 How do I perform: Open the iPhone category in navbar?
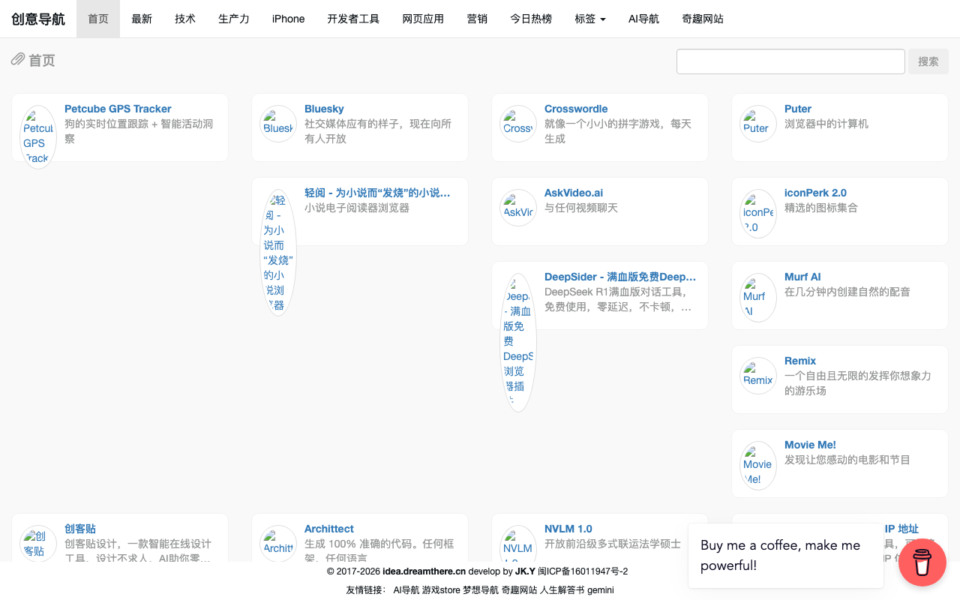(x=289, y=19)
